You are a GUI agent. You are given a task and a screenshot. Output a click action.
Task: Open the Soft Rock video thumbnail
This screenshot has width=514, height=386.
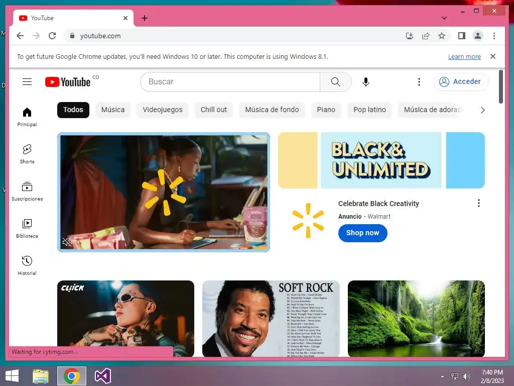pos(271,318)
